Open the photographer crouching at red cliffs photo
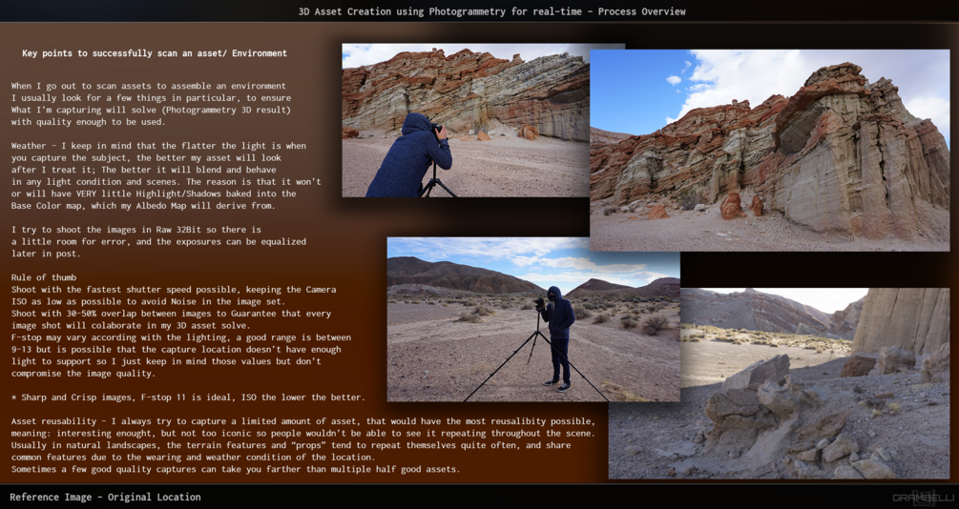 point(466,120)
